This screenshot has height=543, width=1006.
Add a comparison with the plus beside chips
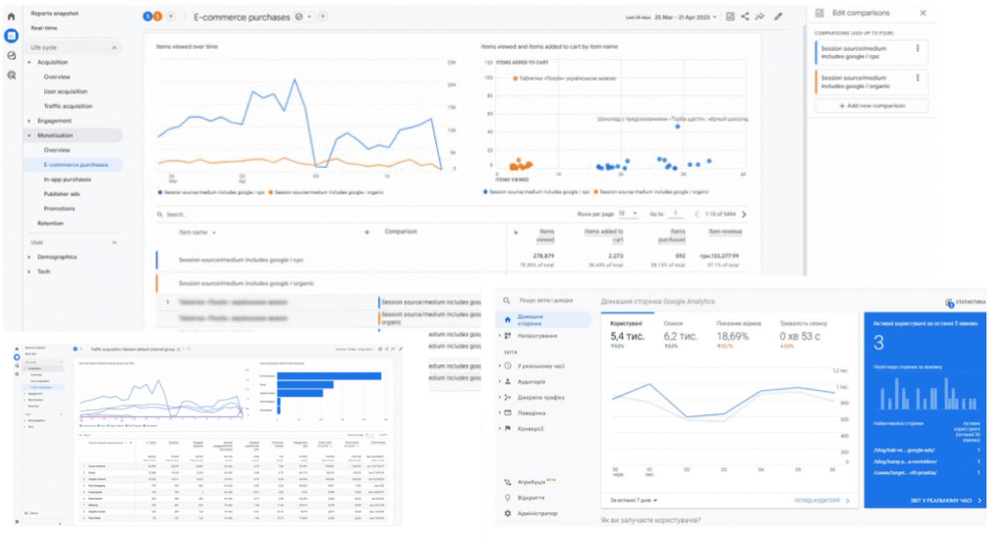tap(171, 16)
